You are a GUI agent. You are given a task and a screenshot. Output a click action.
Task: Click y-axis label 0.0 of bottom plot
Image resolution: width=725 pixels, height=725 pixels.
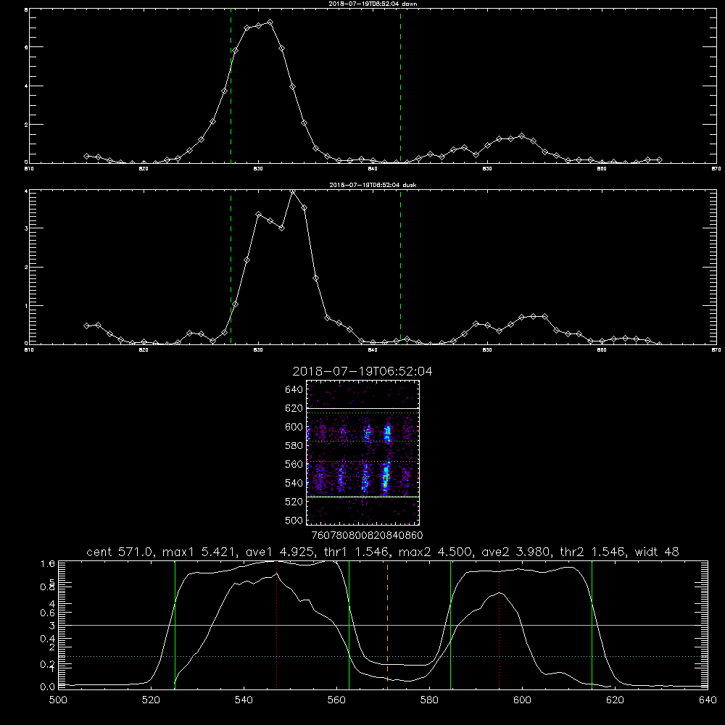point(48,687)
